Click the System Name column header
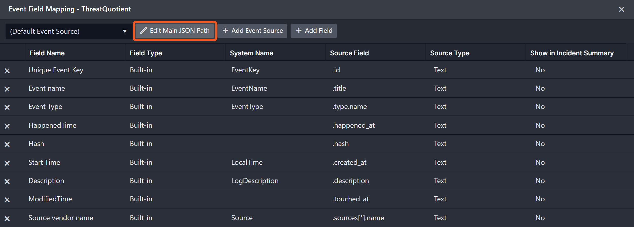This screenshot has width=634, height=227. coord(251,53)
